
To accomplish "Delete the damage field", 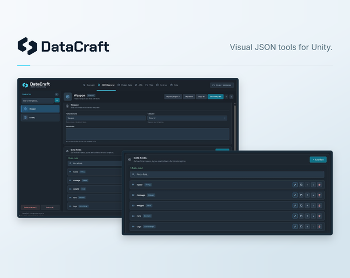I will pos(319,195).
